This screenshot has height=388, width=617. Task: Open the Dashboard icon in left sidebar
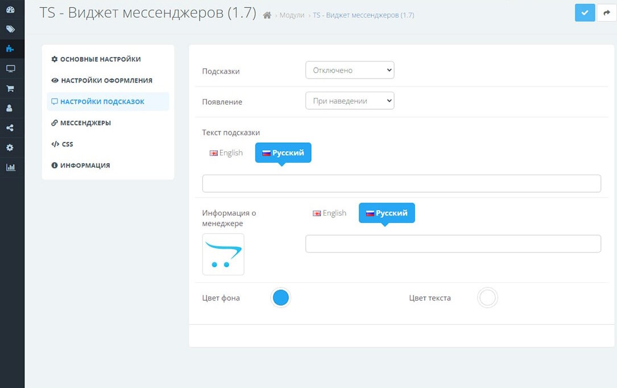point(10,9)
